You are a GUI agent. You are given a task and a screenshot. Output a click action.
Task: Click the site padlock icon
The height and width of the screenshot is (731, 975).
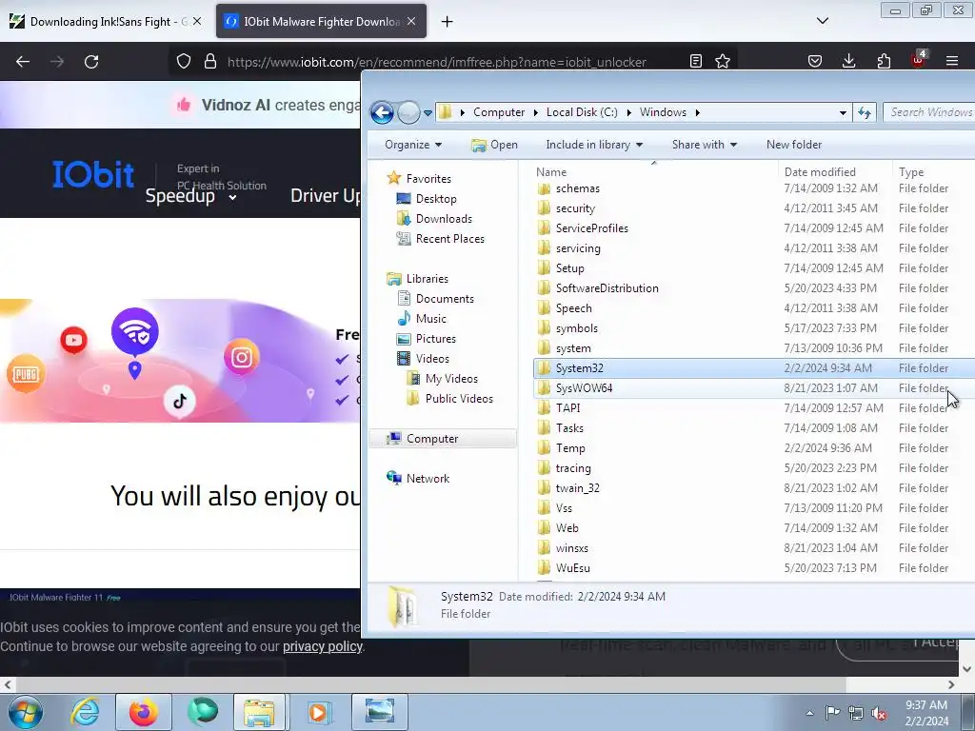coord(210,62)
